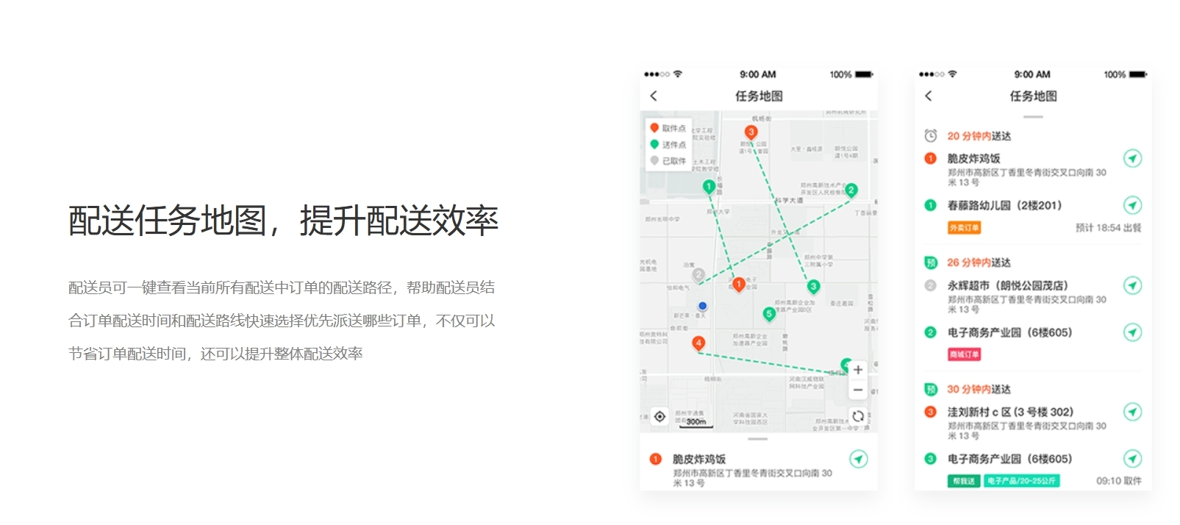Viewport: 1180px width, 525px height.
Task: Tap the gray picked-up marker 2 on map
Action: click(698, 276)
